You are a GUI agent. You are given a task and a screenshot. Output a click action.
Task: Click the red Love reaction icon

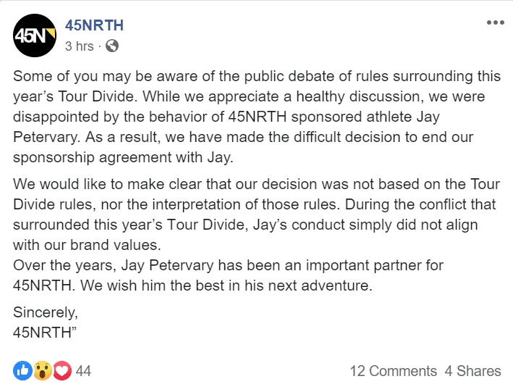[x=62, y=371]
